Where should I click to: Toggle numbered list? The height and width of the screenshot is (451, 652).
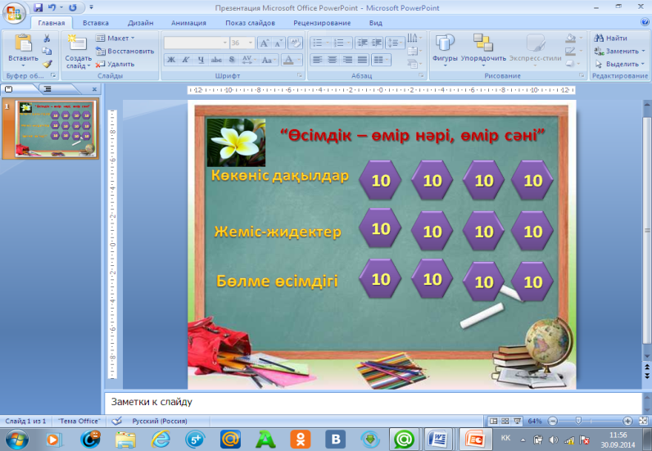point(342,43)
